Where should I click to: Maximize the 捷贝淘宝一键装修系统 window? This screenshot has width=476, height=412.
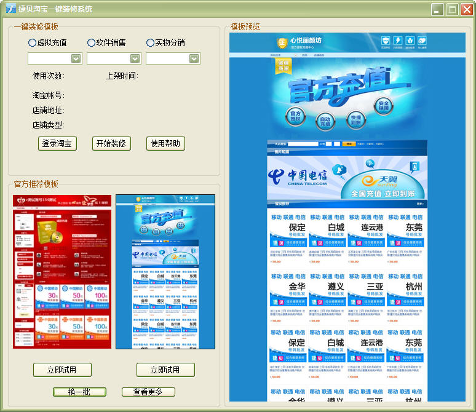(x=452, y=9)
